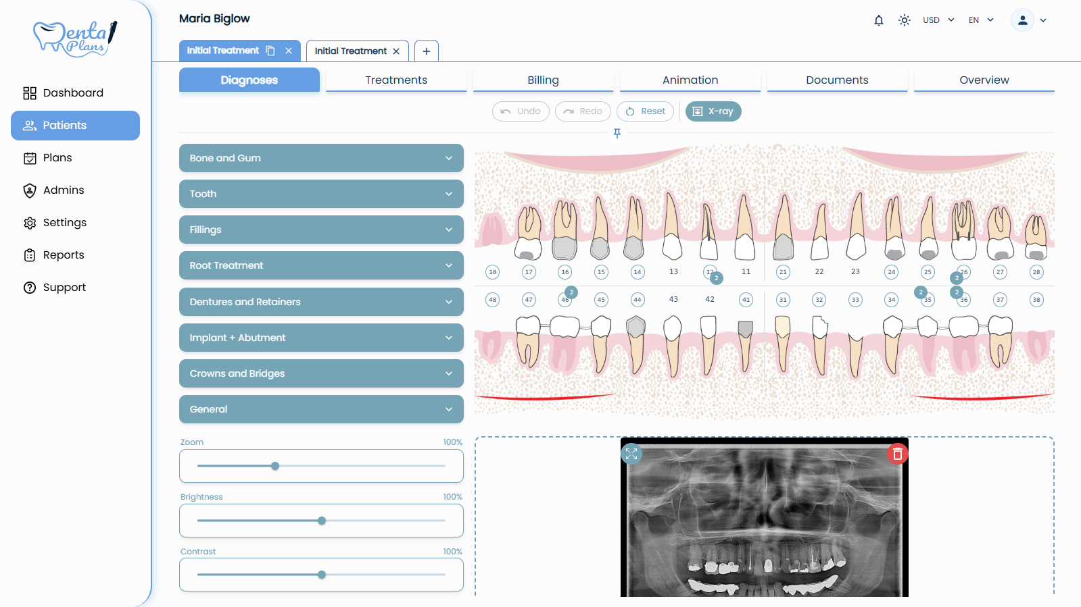
Task: Select tooth number 18 on chart
Action: click(x=492, y=272)
